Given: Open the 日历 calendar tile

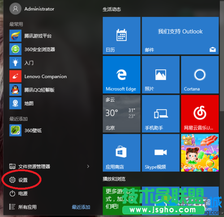Looking at the screenshot, I should [121, 36].
